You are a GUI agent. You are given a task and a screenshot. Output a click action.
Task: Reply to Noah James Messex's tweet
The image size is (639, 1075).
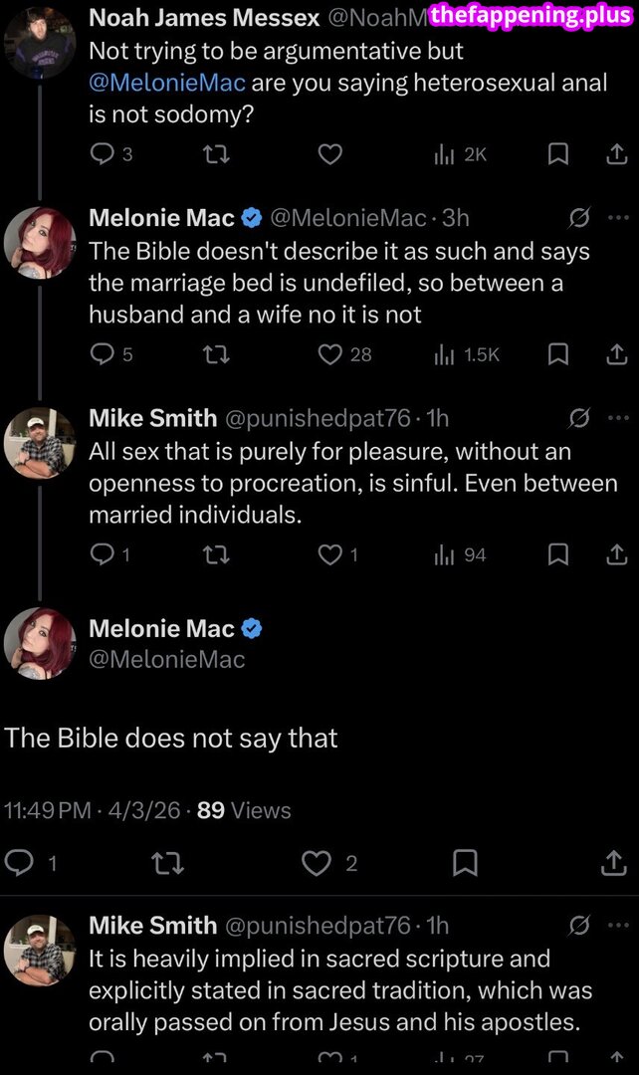click(103, 154)
